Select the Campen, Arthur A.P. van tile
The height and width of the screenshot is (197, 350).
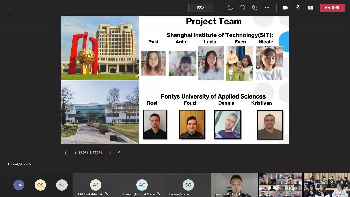[x=142, y=185]
